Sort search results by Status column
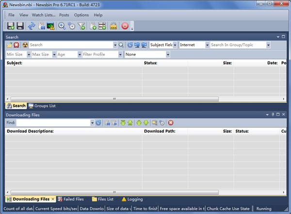Image resolution: width=291 pixels, height=214 pixels. click(165, 63)
